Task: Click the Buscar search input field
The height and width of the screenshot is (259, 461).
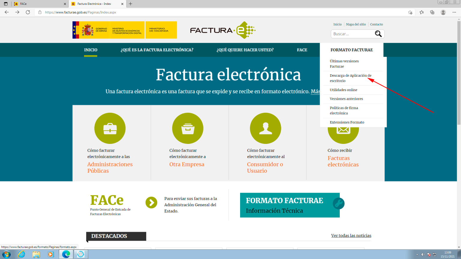Action: coord(351,34)
